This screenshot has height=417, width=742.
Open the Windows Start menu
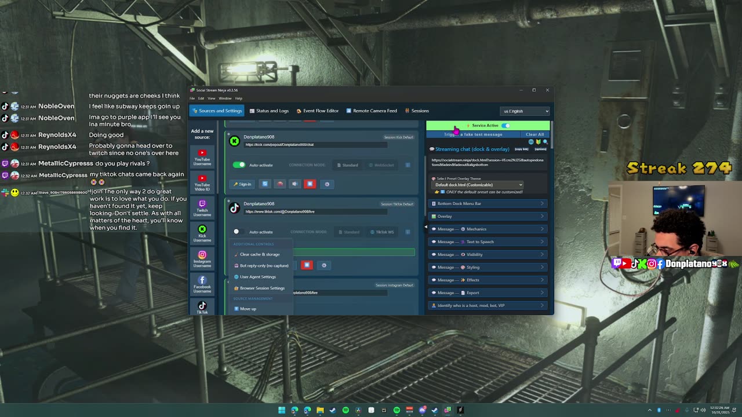click(x=282, y=410)
